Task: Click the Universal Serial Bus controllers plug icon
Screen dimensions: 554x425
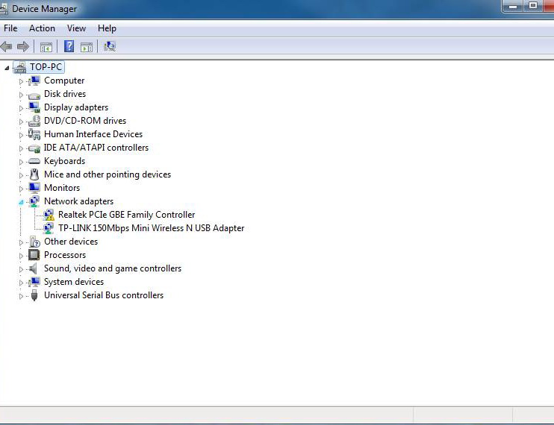Action: [x=34, y=295]
